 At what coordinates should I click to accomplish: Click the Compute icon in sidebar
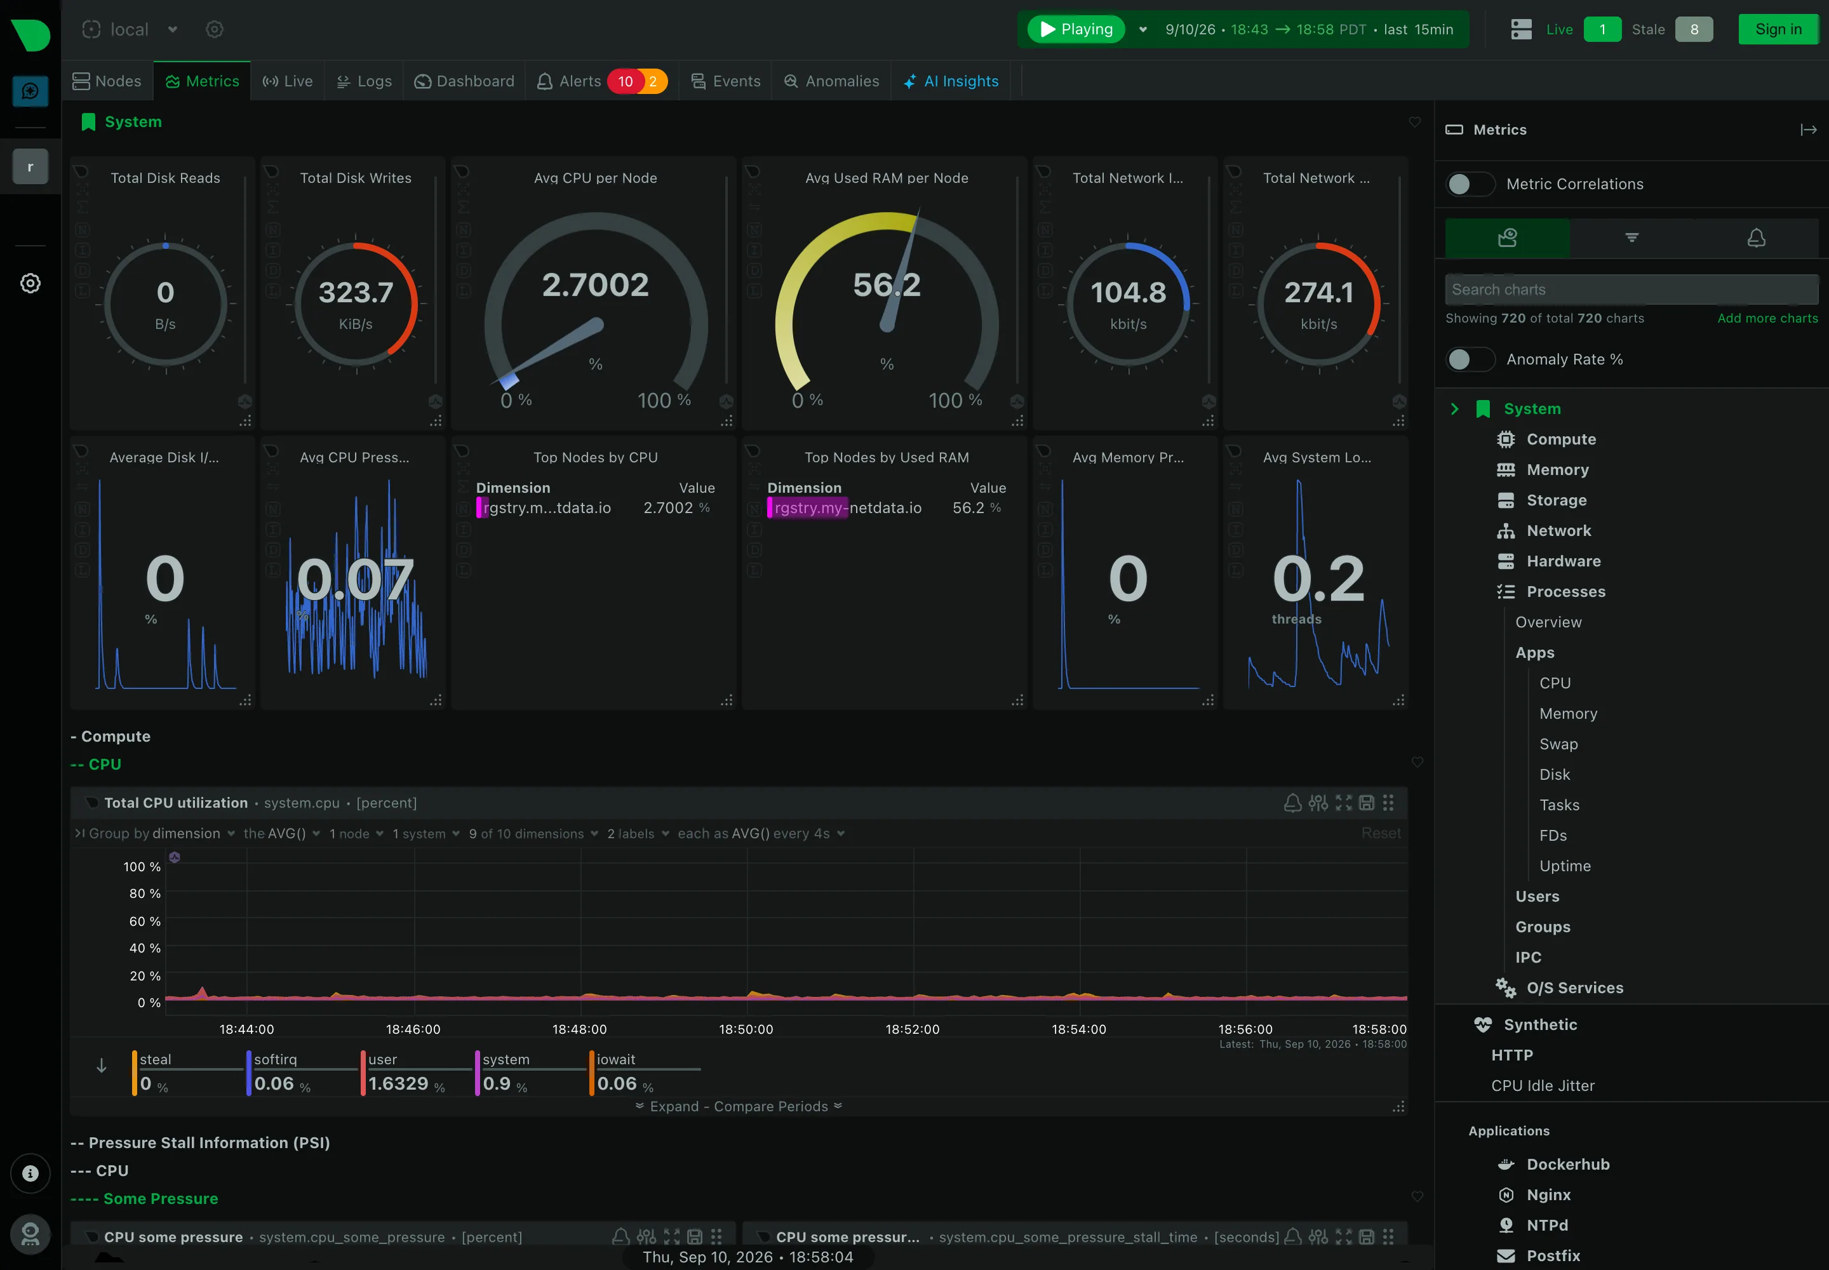[x=1506, y=439]
